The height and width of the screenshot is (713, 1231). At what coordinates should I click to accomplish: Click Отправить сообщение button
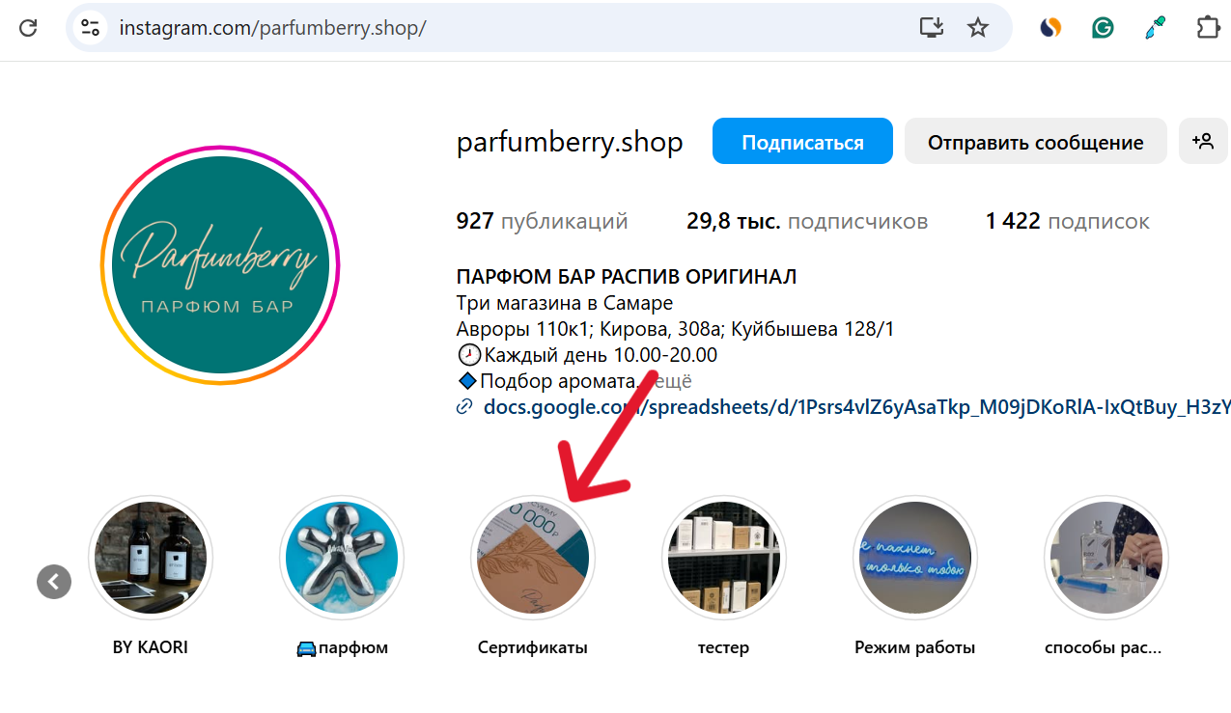(1036, 142)
